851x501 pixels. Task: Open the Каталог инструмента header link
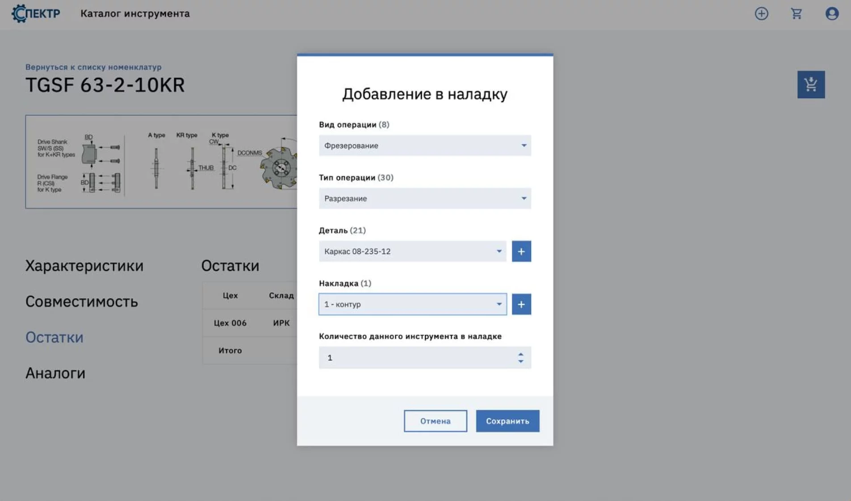(135, 13)
